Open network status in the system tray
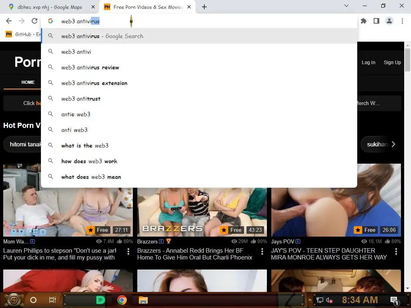This screenshot has height=308, width=411. point(320,300)
